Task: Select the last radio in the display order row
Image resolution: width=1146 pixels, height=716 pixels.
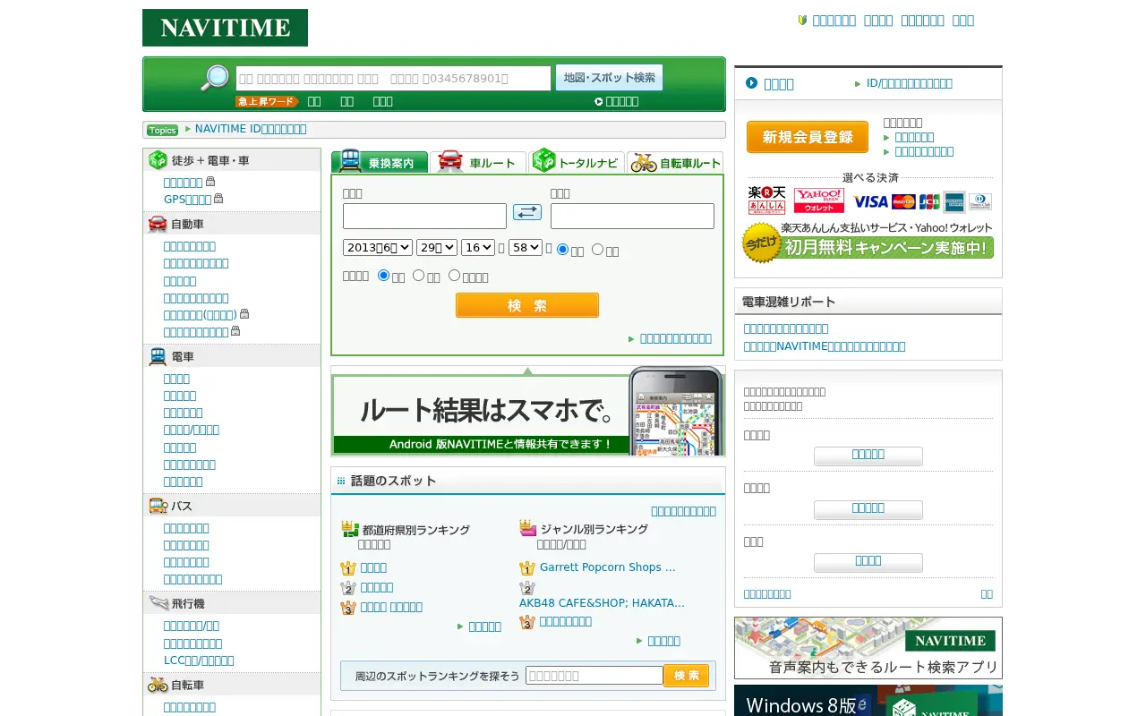Action: [454, 275]
